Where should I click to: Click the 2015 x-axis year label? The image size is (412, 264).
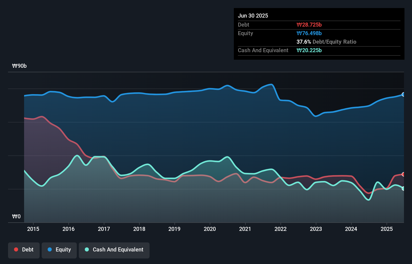click(x=33, y=229)
